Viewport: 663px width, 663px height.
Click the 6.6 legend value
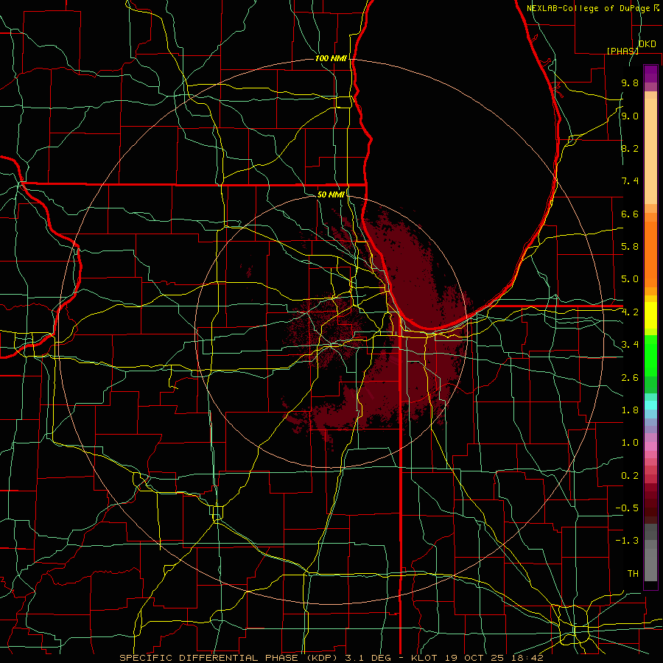click(x=630, y=214)
